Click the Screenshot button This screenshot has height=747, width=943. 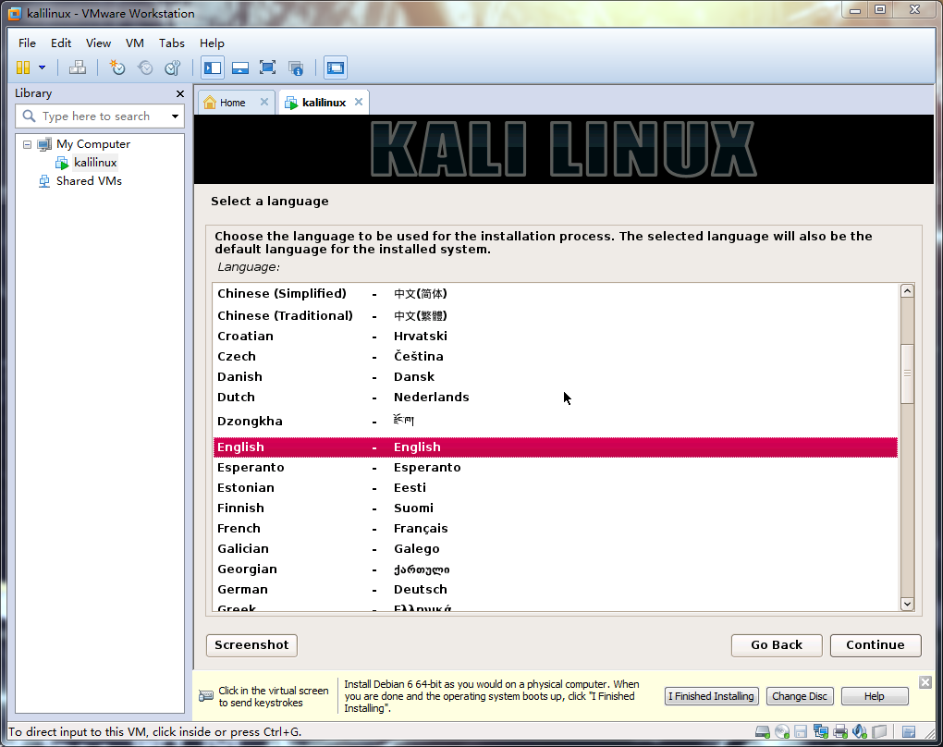[x=251, y=645]
